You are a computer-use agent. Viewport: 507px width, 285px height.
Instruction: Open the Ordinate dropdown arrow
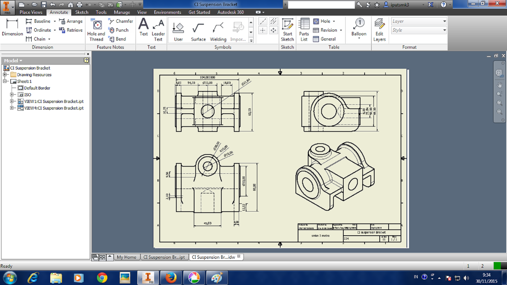pyautogui.click(x=55, y=30)
